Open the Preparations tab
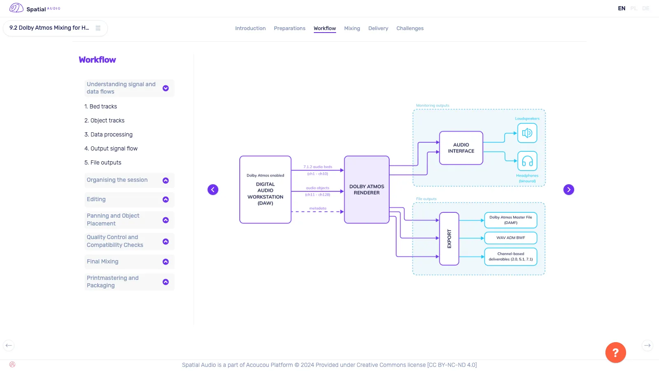 pyautogui.click(x=290, y=28)
